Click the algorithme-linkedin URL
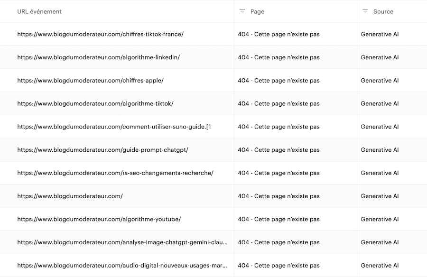 pos(98,57)
